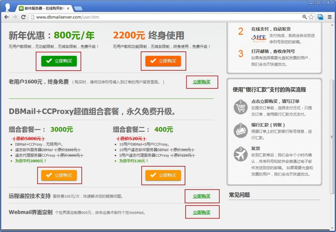This screenshot has height=232, width=336.
Task: Click orange 立即购买 button for 2200元 终身使用
Action: click(x=163, y=61)
